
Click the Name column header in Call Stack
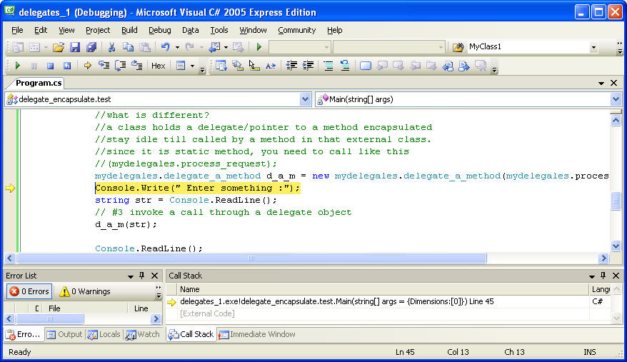tap(190, 289)
